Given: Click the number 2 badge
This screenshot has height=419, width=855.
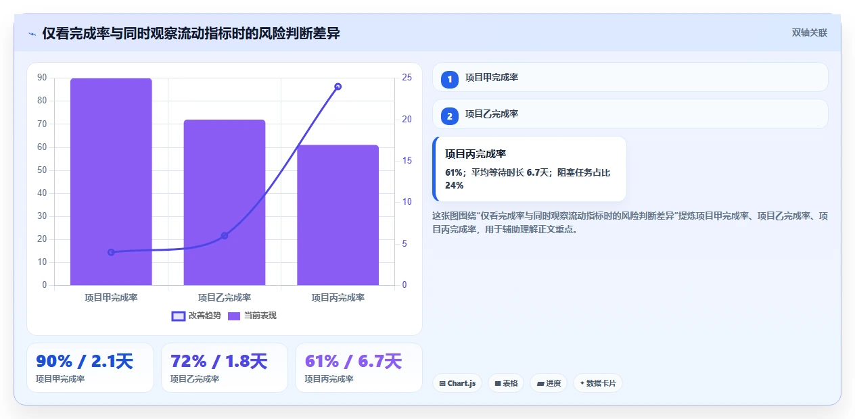Looking at the screenshot, I should [x=449, y=116].
